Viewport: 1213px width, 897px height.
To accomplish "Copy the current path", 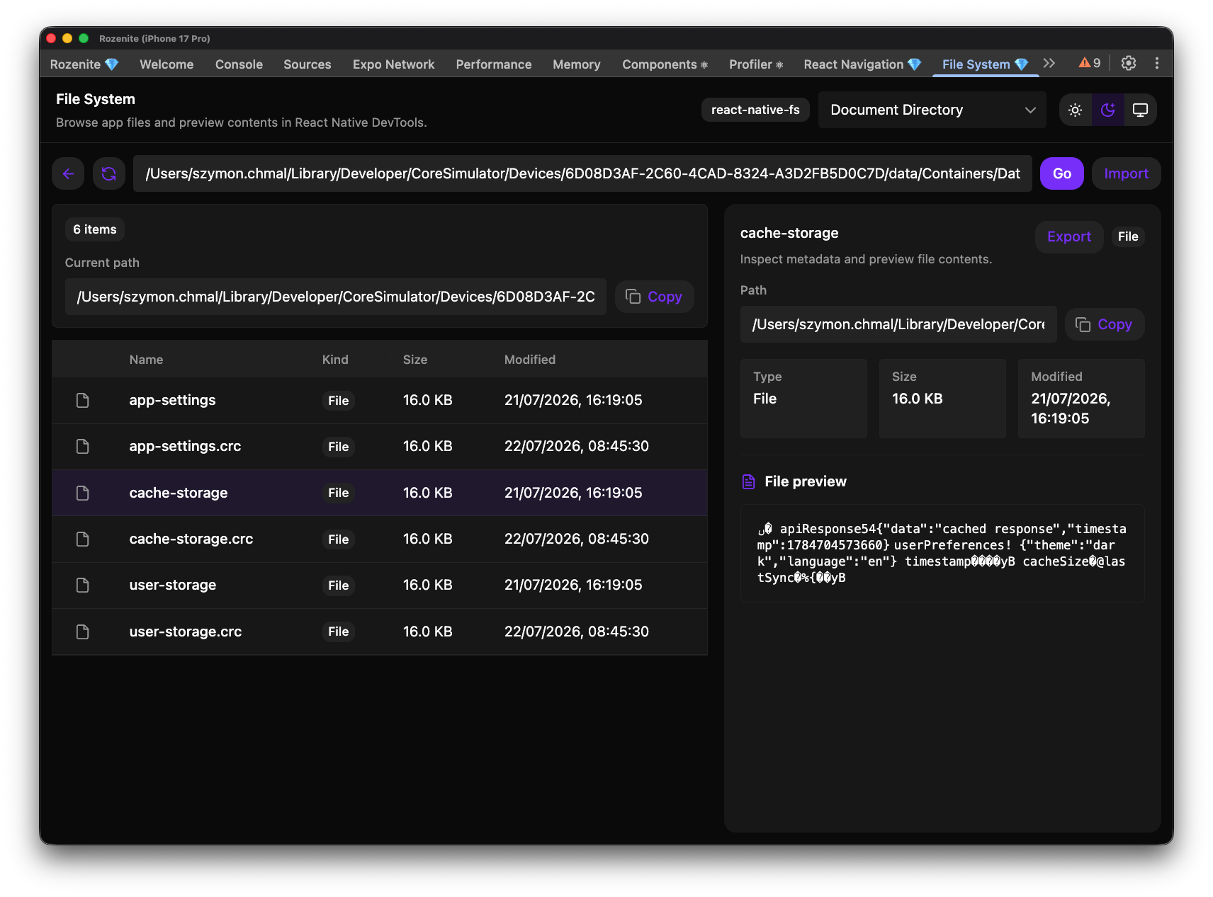I will (x=655, y=297).
